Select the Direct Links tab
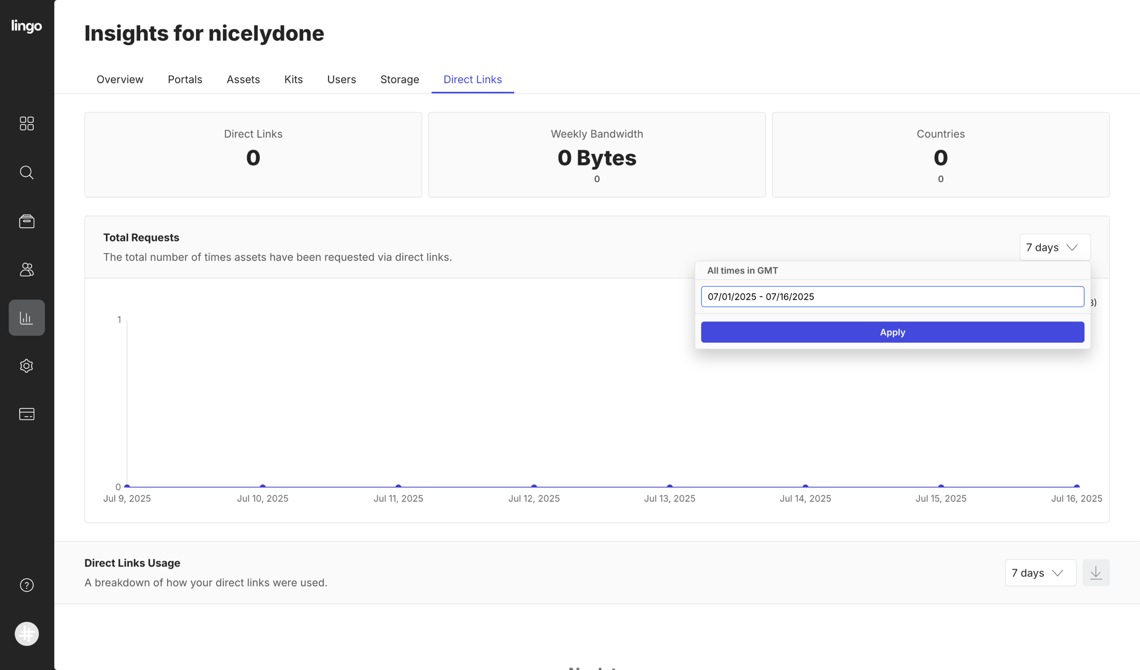 pos(473,79)
